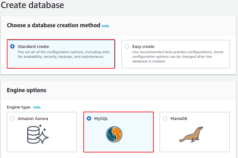Select the Easy create radio button
238x158 pixels.
pos(127,46)
